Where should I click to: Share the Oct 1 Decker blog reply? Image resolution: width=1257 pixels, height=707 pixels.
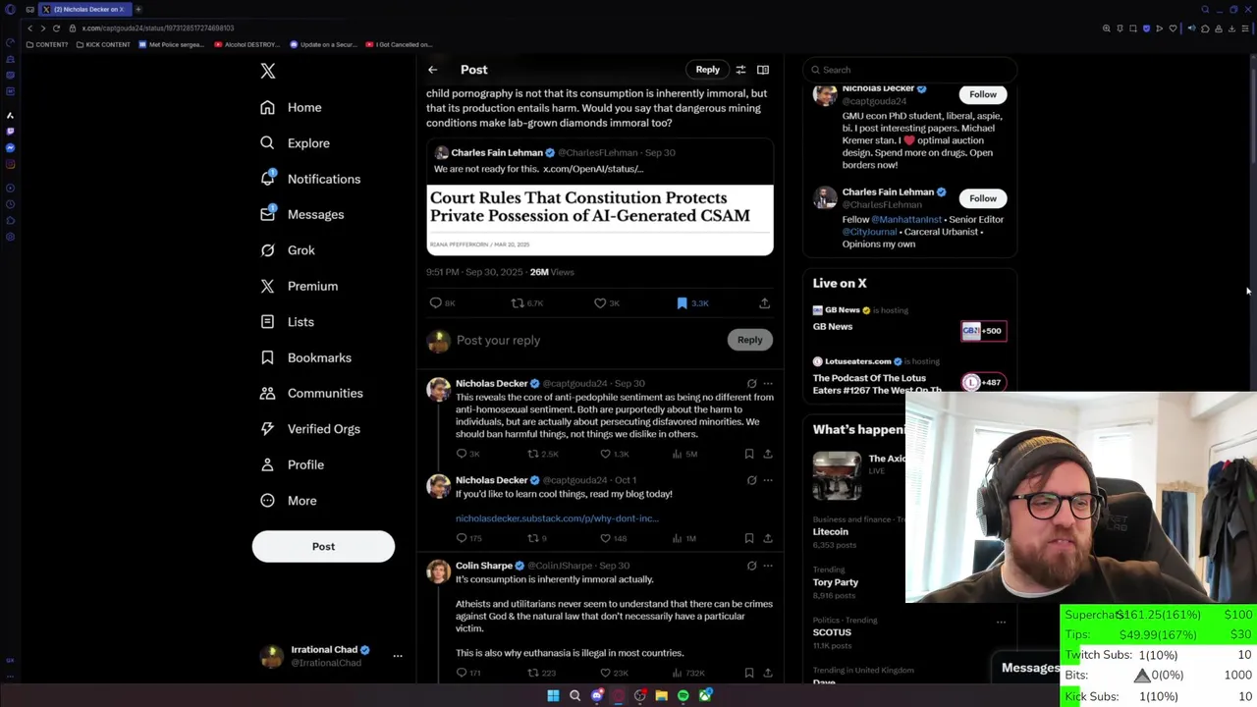(x=768, y=538)
